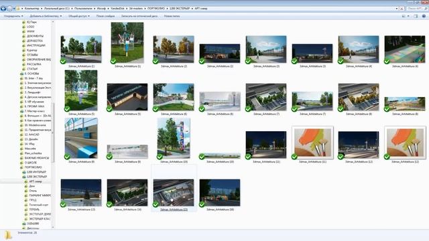
Task: Click the large folder icon in the status bar
Action: click(8, 235)
